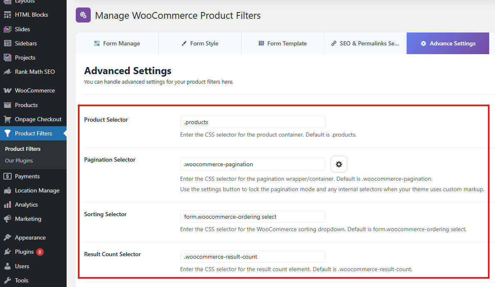This screenshot has height=287, width=495.
Task: Click the Advance Settings gear icon
Action: point(423,43)
